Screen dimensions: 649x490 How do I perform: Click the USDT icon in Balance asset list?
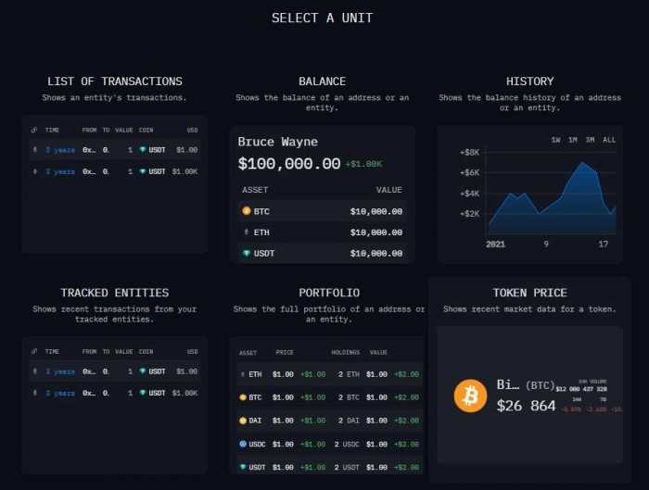click(246, 253)
